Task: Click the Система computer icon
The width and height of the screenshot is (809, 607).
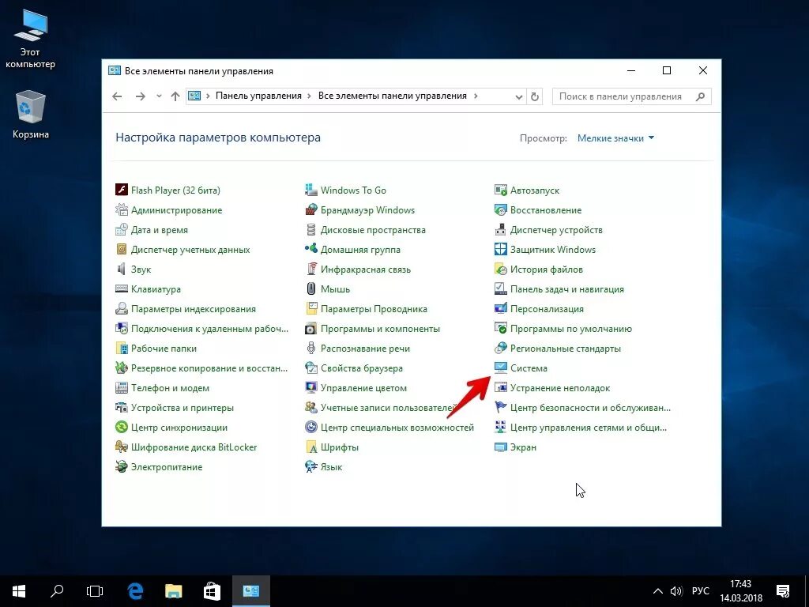Action: 500,368
